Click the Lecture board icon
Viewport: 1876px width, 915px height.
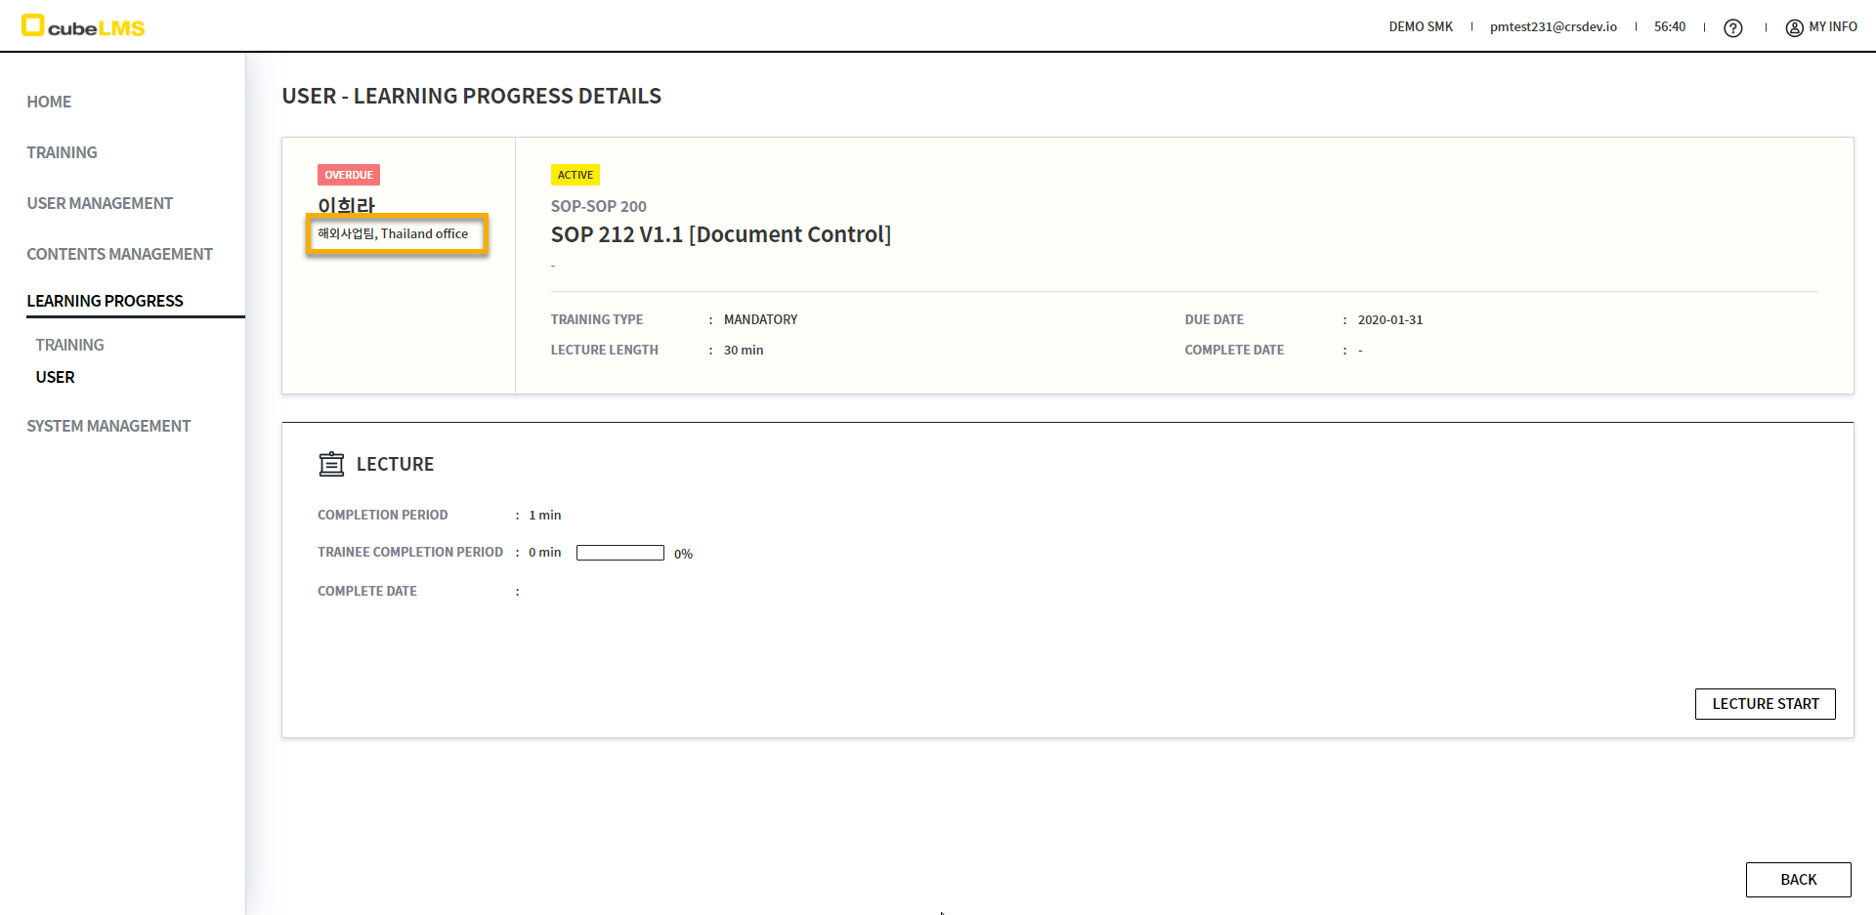pos(331,464)
